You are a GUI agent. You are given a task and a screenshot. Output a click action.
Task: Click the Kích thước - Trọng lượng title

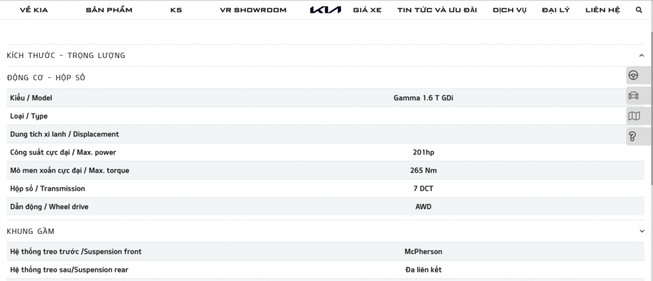(66, 55)
